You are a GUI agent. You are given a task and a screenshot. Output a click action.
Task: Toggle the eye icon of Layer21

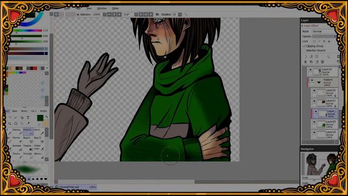pos(314,101)
